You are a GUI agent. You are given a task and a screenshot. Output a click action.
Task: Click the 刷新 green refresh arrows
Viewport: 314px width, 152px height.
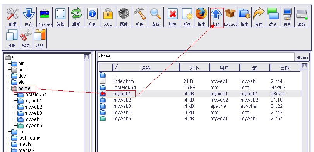[76, 17]
